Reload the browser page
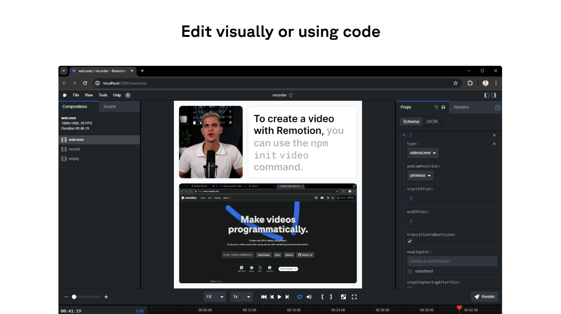 click(x=85, y=83)
